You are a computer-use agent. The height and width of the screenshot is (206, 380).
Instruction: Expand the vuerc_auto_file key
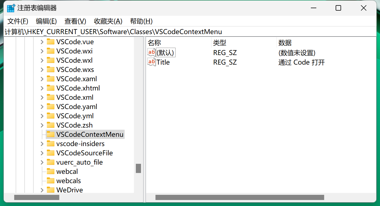(42, 162)
